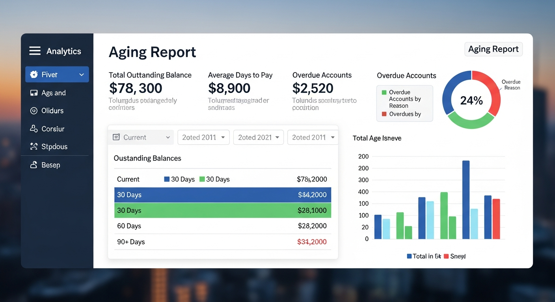
Task: Click the Corsiur sidebar icon
Action: pyautogui.click(x=34, y=129)
